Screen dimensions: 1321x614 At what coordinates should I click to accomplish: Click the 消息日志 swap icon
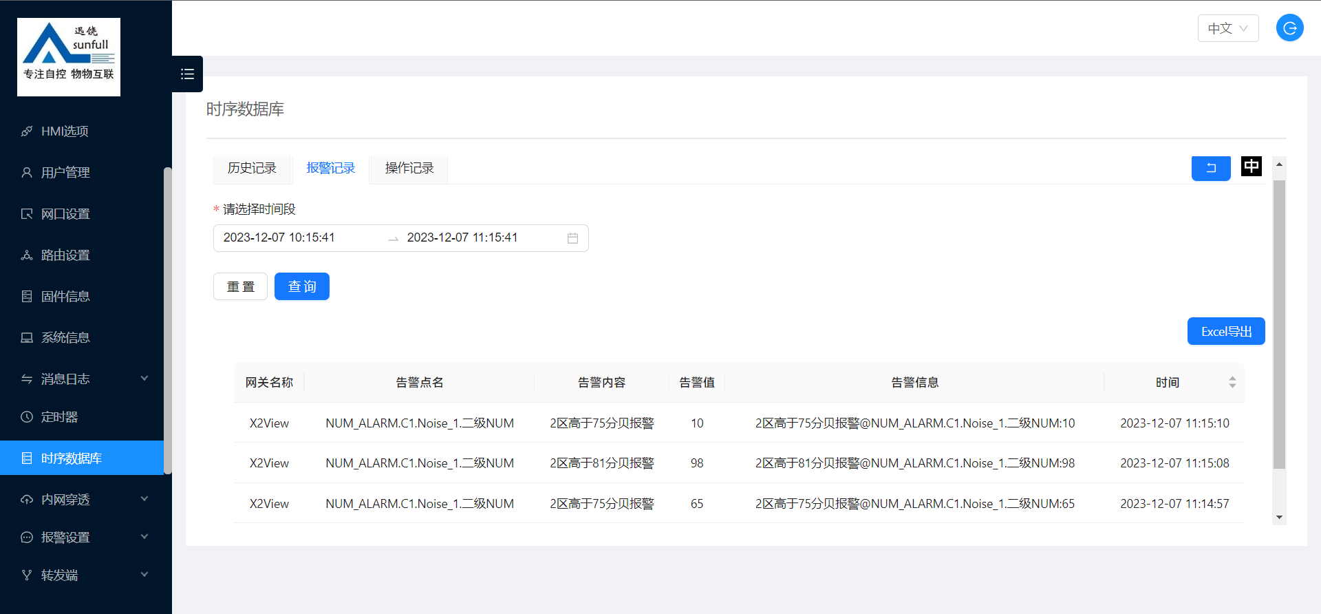pos(27,379)
